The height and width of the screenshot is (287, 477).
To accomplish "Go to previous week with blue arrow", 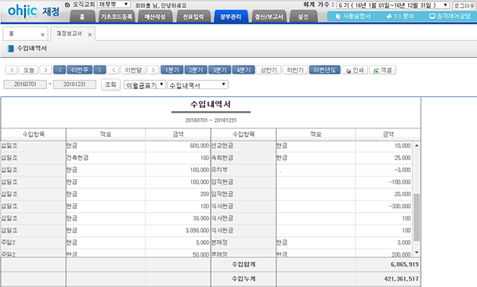I will 60,70.
